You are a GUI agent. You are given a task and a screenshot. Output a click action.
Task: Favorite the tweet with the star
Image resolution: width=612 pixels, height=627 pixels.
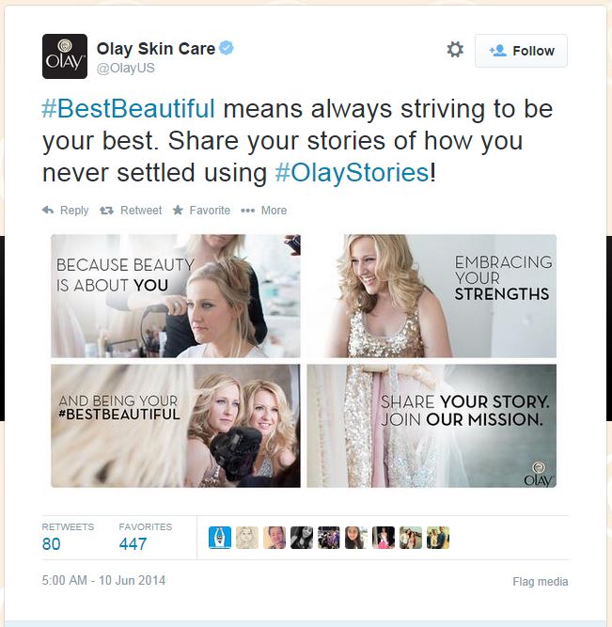[201, 211]
